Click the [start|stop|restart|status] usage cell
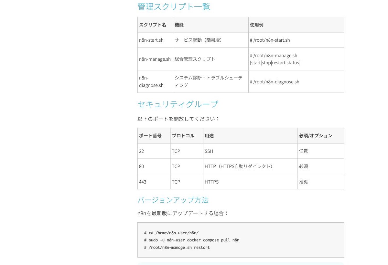This screenshot has width=388, height=265. click(296, 59)
